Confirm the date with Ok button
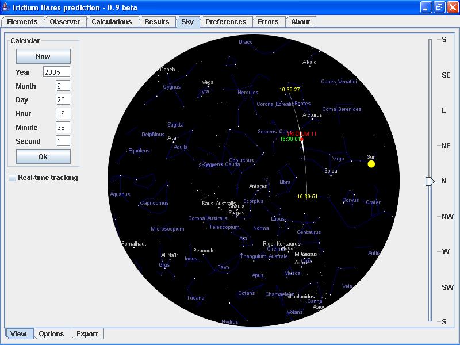 click(x=43, y=156)
